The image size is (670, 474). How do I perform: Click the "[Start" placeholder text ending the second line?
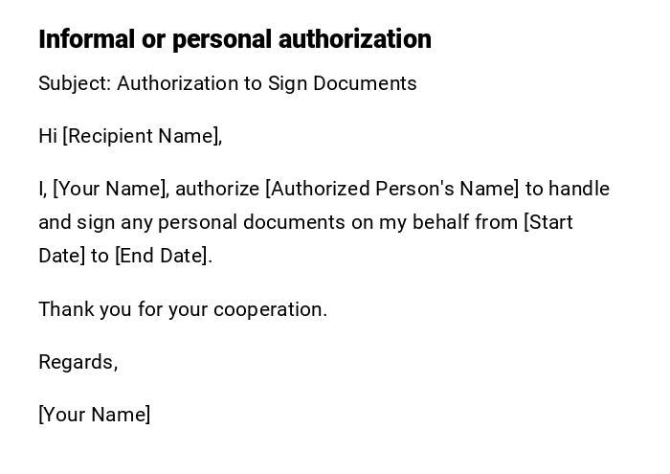pyautogui.click(x=548, y=222)
